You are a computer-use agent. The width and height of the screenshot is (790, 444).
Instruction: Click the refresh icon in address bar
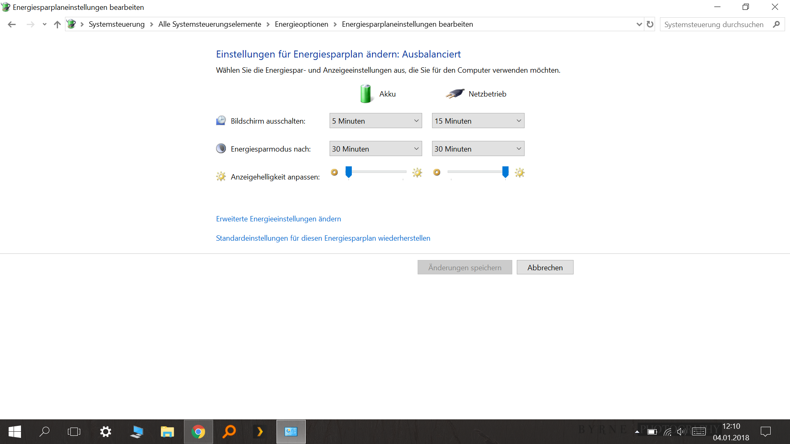(650, 24)
